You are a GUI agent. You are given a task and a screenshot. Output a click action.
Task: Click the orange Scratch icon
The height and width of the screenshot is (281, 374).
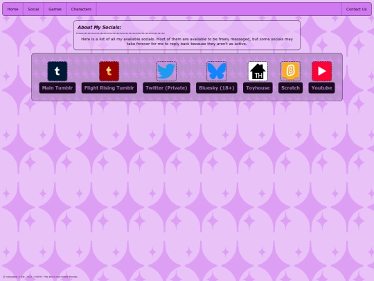290,71
